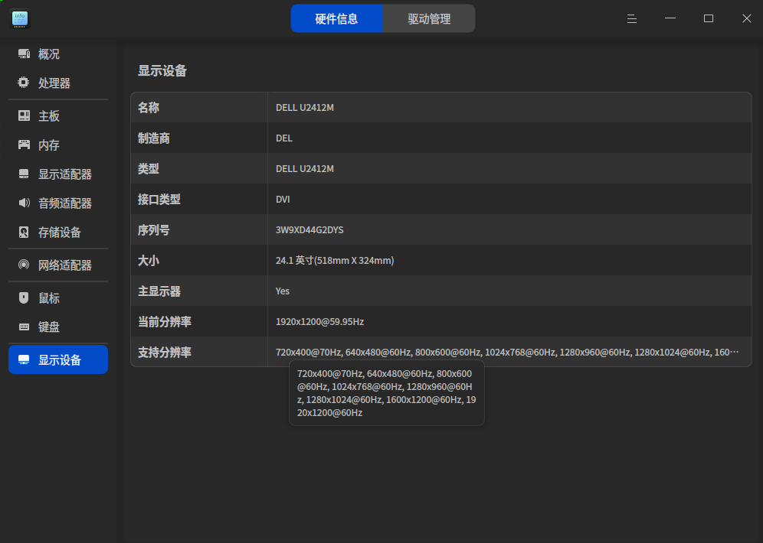The image size is (763, 543).
Task: Click the serial number 3W9XD44G2DYS
Action: pyautogui.click(x=309, y=230)
